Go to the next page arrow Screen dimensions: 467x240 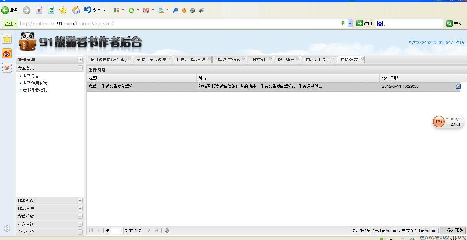pyautogui.click(x=149, y=230)
